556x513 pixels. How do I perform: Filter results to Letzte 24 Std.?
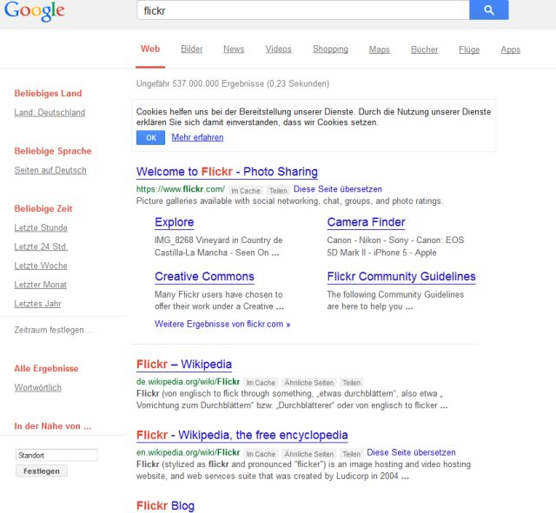(x=41, y=247)
